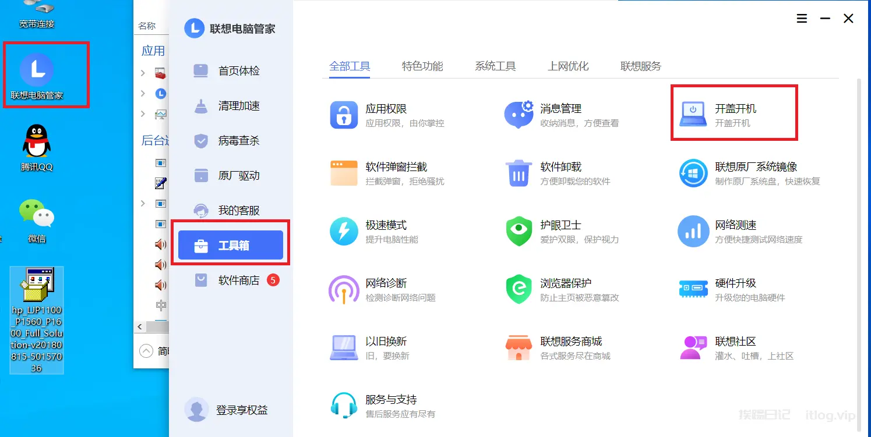Start 极速模式 lightning bolt tool
The height and width of the screenshot is (437, 871).
pos(344,231)
